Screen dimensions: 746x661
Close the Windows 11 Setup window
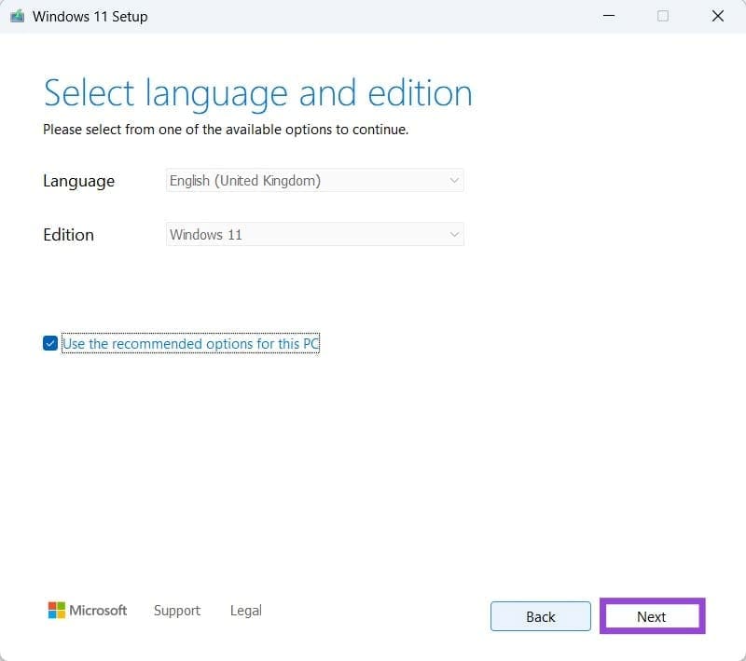[717, 16]
